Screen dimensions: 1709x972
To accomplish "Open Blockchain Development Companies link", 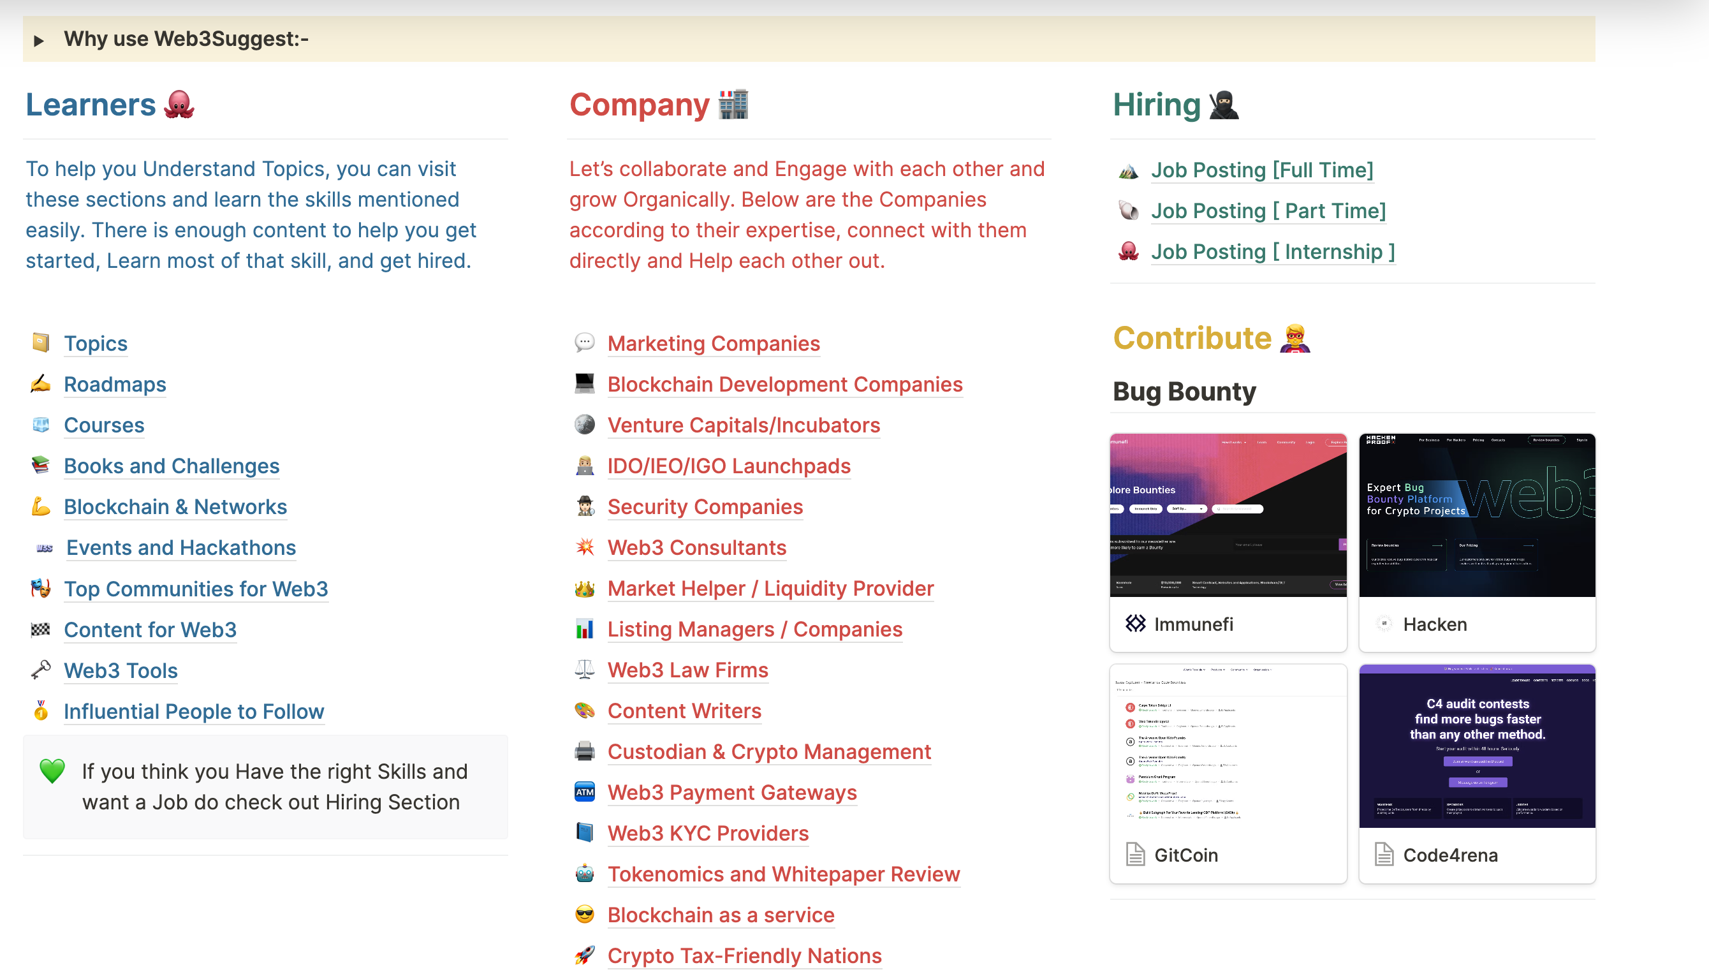I will pos(785,385).
